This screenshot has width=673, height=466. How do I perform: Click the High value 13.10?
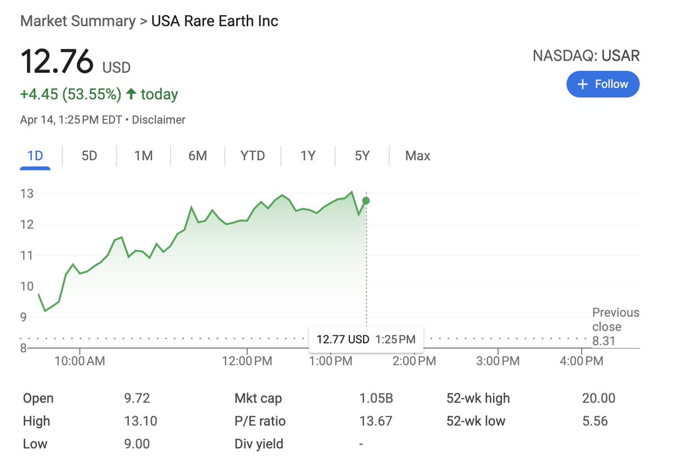[x=140, y=421]
